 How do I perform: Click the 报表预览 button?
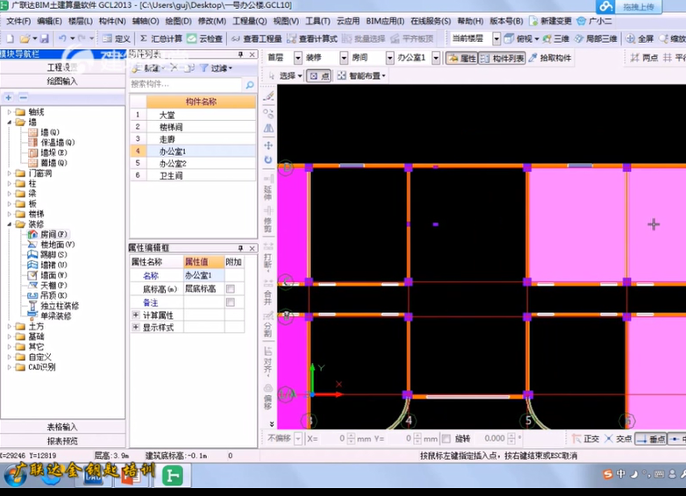pos(61,441)
